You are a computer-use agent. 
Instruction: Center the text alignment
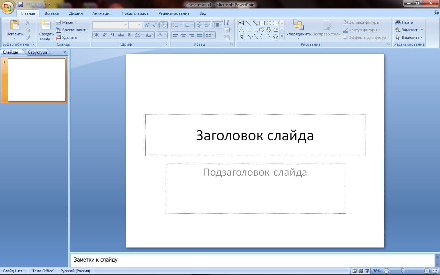click(x=184, y=35)
